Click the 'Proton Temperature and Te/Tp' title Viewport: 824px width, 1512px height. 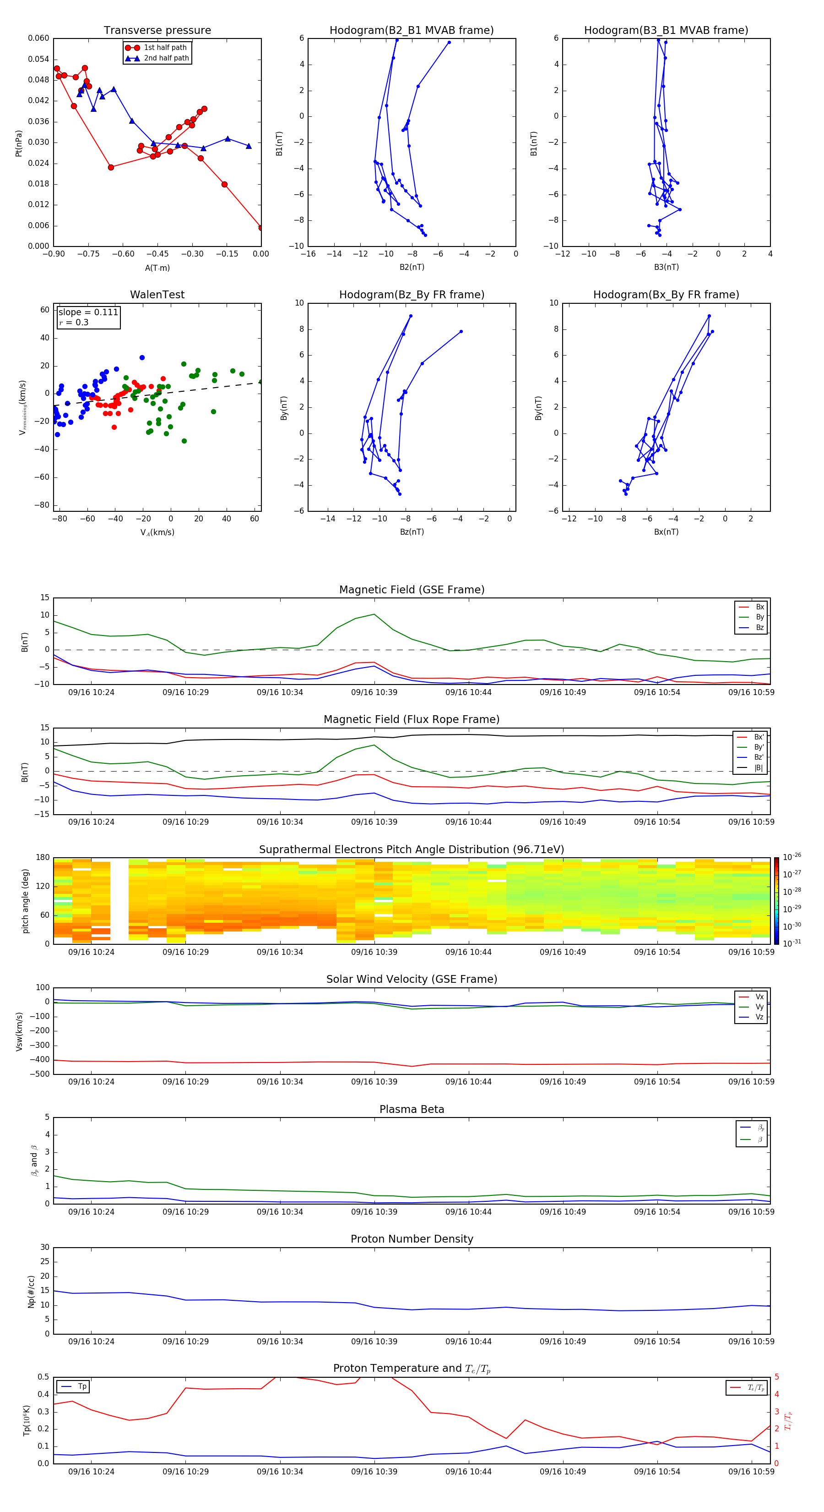click(412, 1369)
